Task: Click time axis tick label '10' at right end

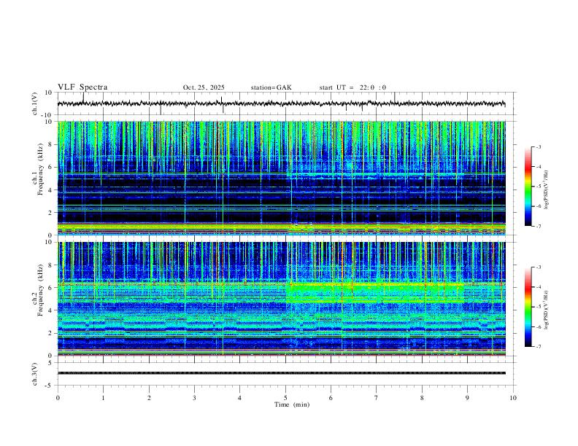Action: (513, 398)
